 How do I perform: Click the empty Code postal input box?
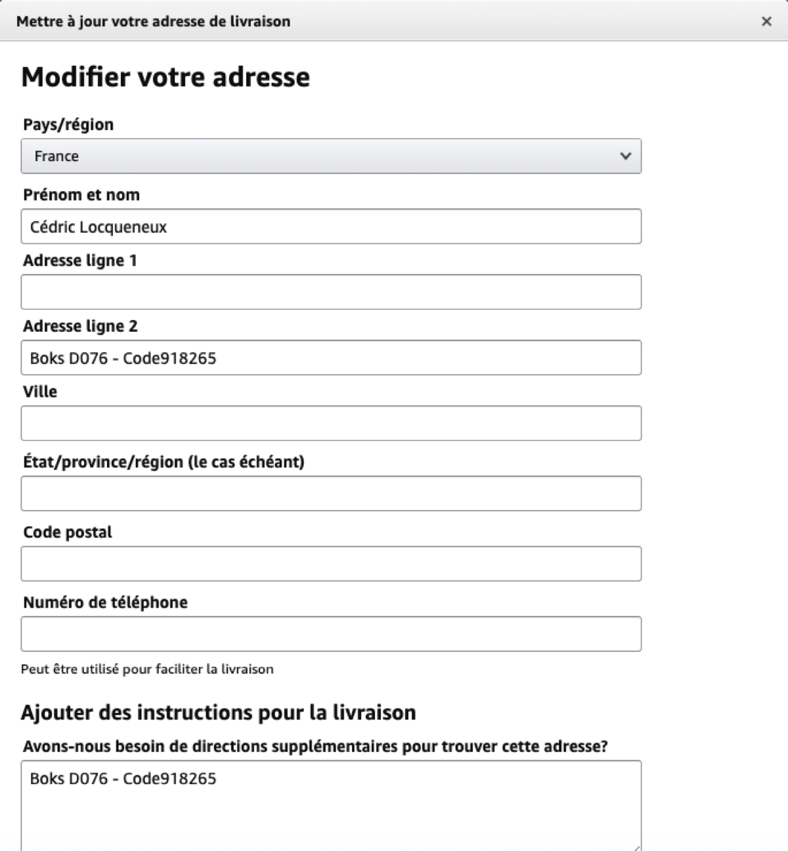click(331, 564)
